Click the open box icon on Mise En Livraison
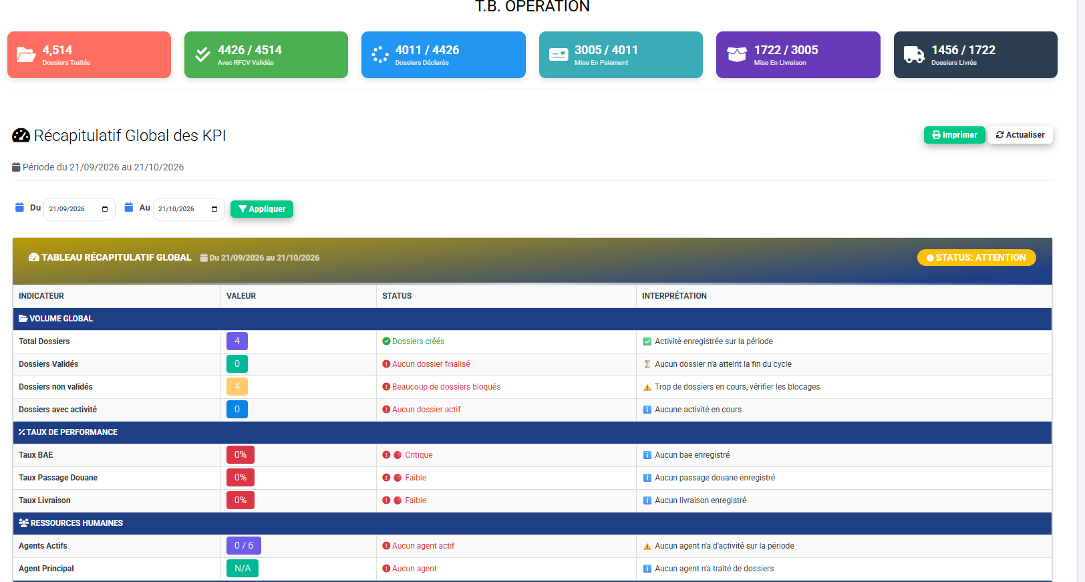 737,55
